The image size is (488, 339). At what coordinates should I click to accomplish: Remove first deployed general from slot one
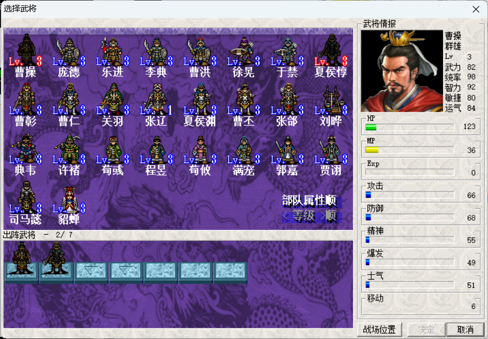tap(21, 263)
